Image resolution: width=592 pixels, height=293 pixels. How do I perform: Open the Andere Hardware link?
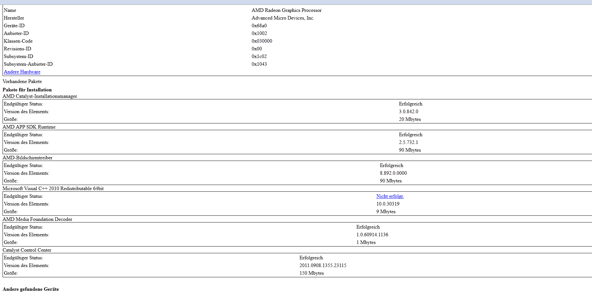[22, 72]
